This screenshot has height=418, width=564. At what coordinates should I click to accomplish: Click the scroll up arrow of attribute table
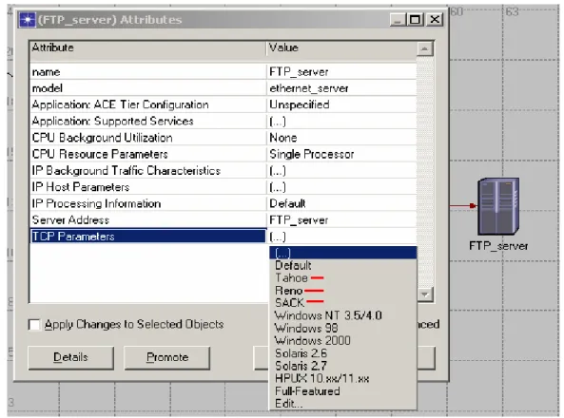[425, 48]
